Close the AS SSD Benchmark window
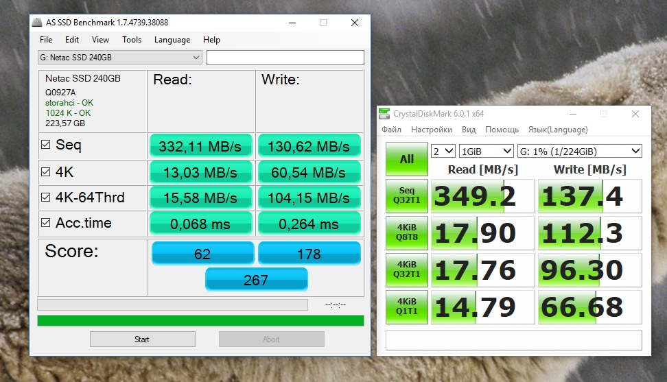 pyautogui.click(x=354, y=23)
